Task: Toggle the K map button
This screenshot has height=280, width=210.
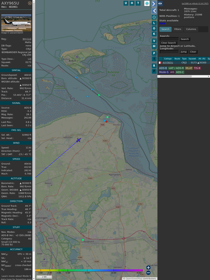Action: (154, 34)
